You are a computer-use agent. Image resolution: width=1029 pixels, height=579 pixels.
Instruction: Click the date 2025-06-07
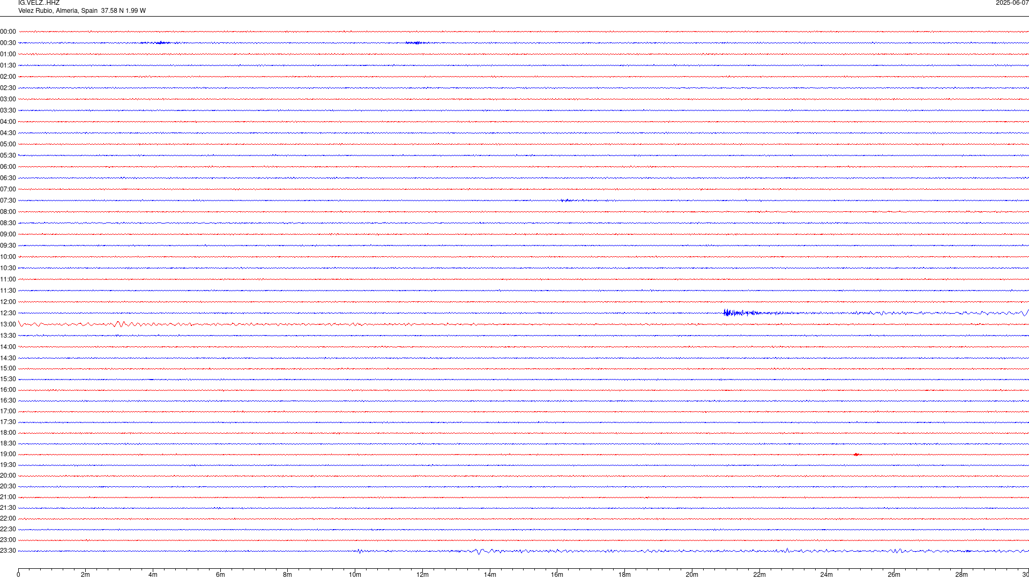1012,3
